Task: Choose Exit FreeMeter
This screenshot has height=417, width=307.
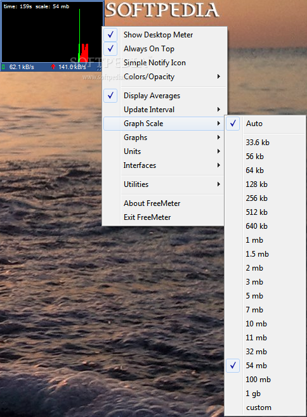Action: (164, 217)
